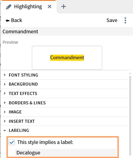Image resolution: width=133 pixels, height=158 pixels.
Task: Click the Back arrow icon
Action: pos(7,21)
